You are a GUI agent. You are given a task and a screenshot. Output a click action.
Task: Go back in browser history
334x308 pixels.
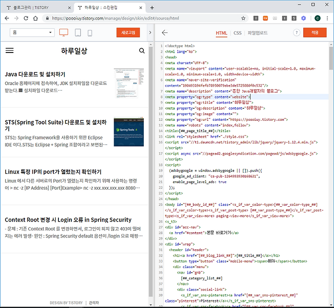(7, 18)
